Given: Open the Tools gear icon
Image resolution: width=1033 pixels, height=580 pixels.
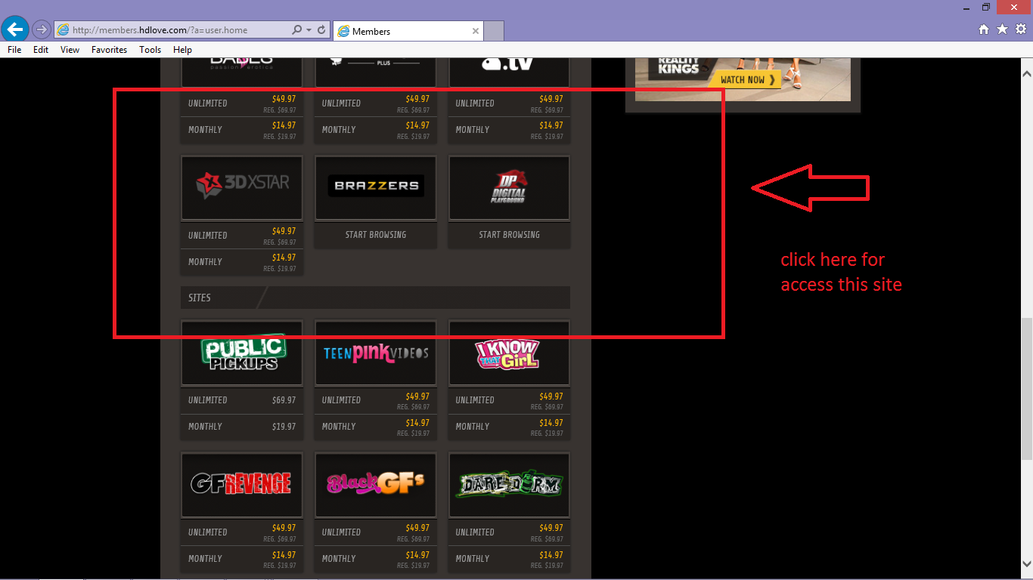Looking at the screenshot, I should point(1020,29).
